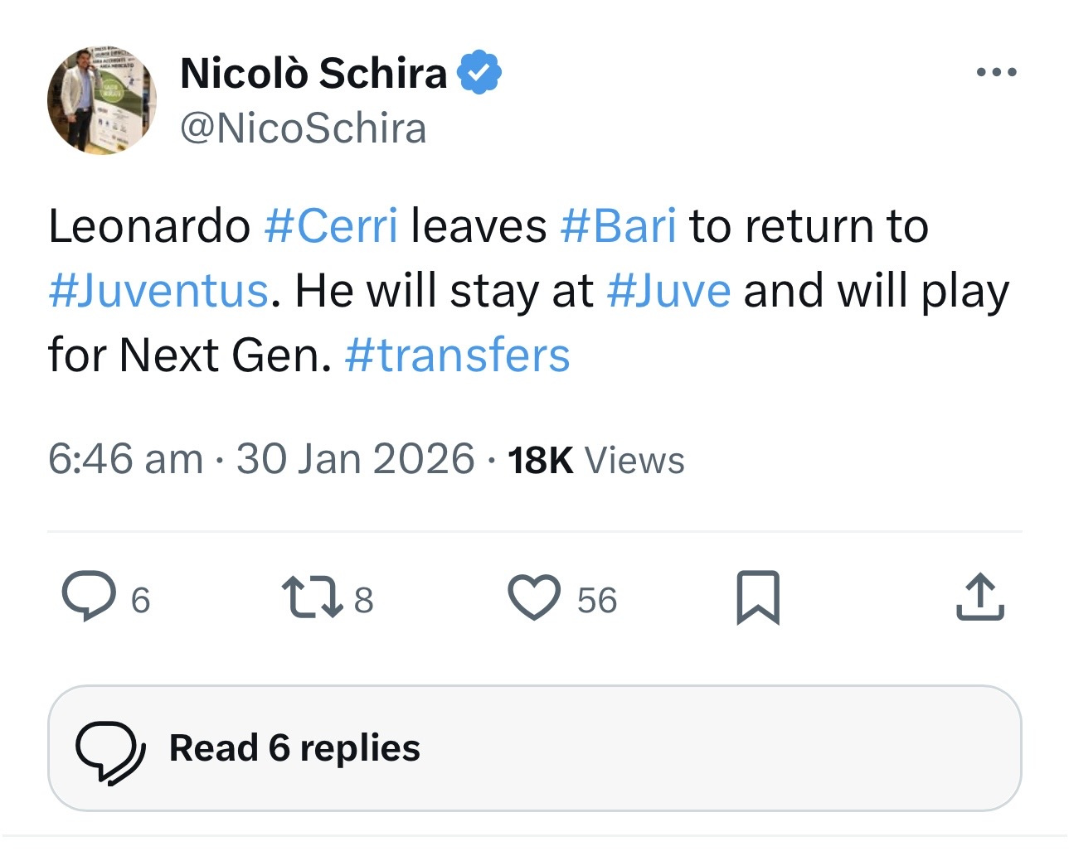Follow the #Bari hashtag link
Viewport: 1069px width, 851px height.
[x=619, y=226]
